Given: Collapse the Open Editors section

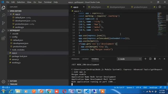Looking at the screenshot, I should coord(8,11).
